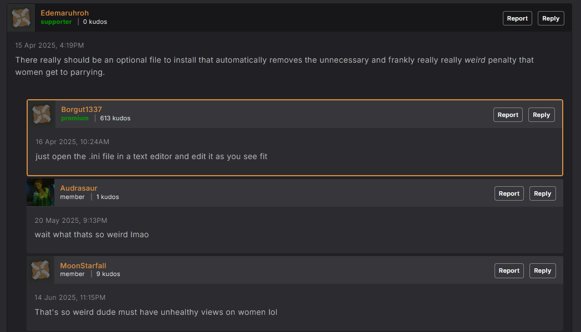Image resolution: width=581 pixels, height=332 pixels.
Task: Click the 14 Jun 2025 reply timestamp
Action: click(x=70, y=298)
